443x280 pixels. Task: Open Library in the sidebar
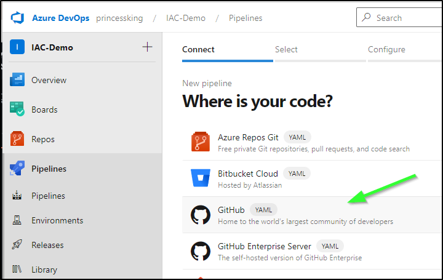(44, 270)
